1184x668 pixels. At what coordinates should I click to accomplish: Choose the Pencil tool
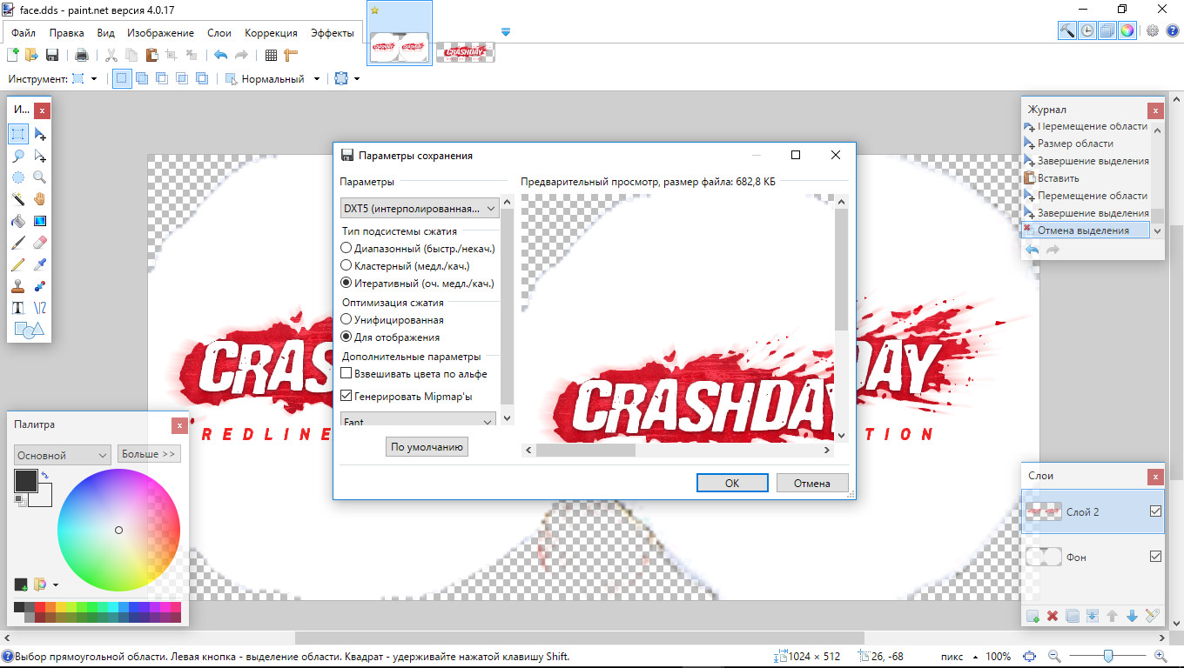coord(18,264)
